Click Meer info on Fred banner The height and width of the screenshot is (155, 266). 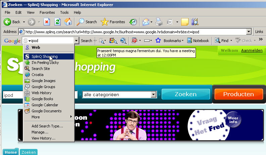pos(233,120)
